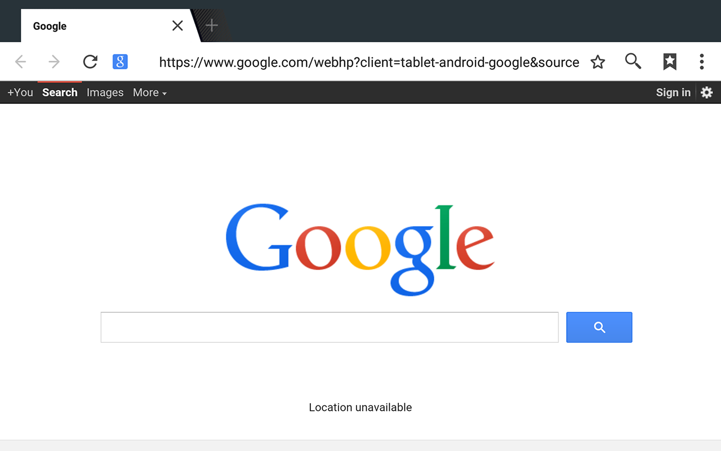Open the +You link
This screenshot has height=451, width=721.
(20, 92)
